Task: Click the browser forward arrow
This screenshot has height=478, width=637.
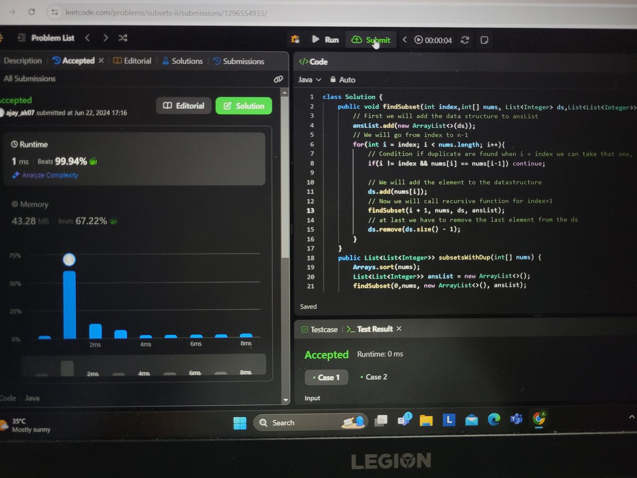Action: 12,12
